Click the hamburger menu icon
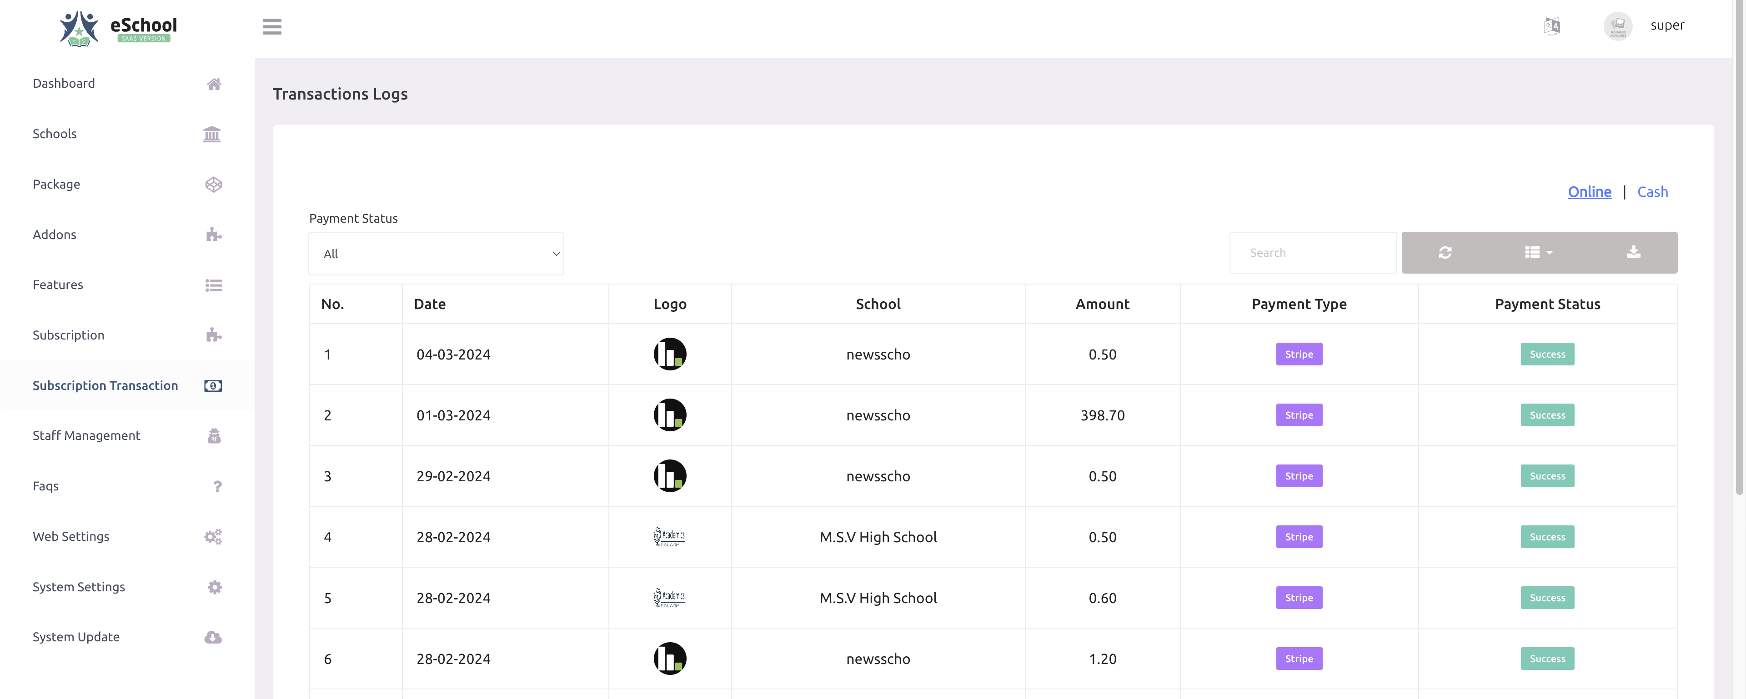 tap(272, 26)
